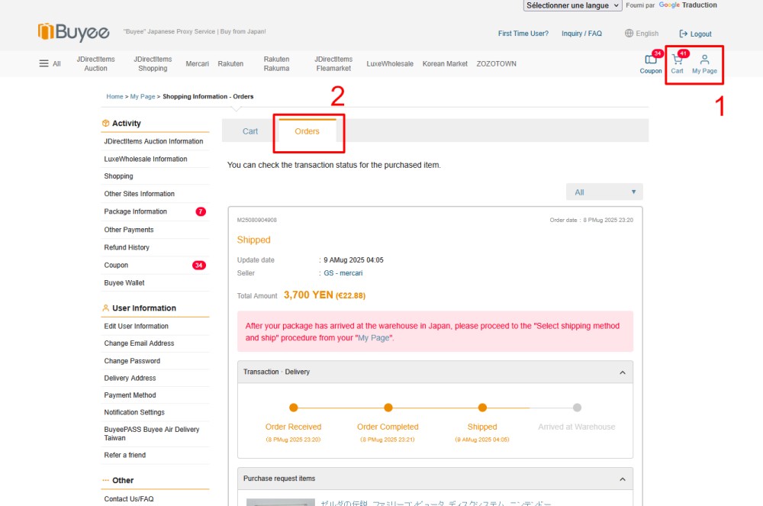Open JDirectItems Fleamarket category
This screenshot has height=506, width=763.
333,64
